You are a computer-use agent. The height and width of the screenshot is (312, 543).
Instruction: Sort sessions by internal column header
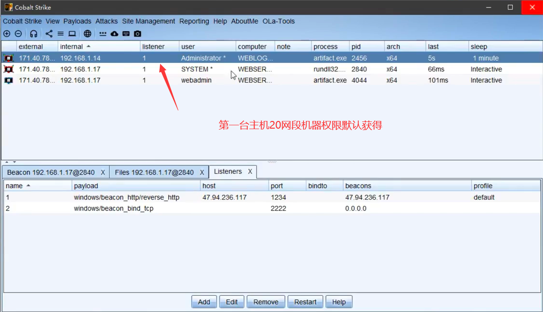(72, 47)
